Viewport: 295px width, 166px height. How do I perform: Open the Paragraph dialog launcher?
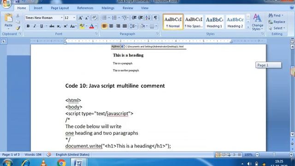(x=158, y=34)
